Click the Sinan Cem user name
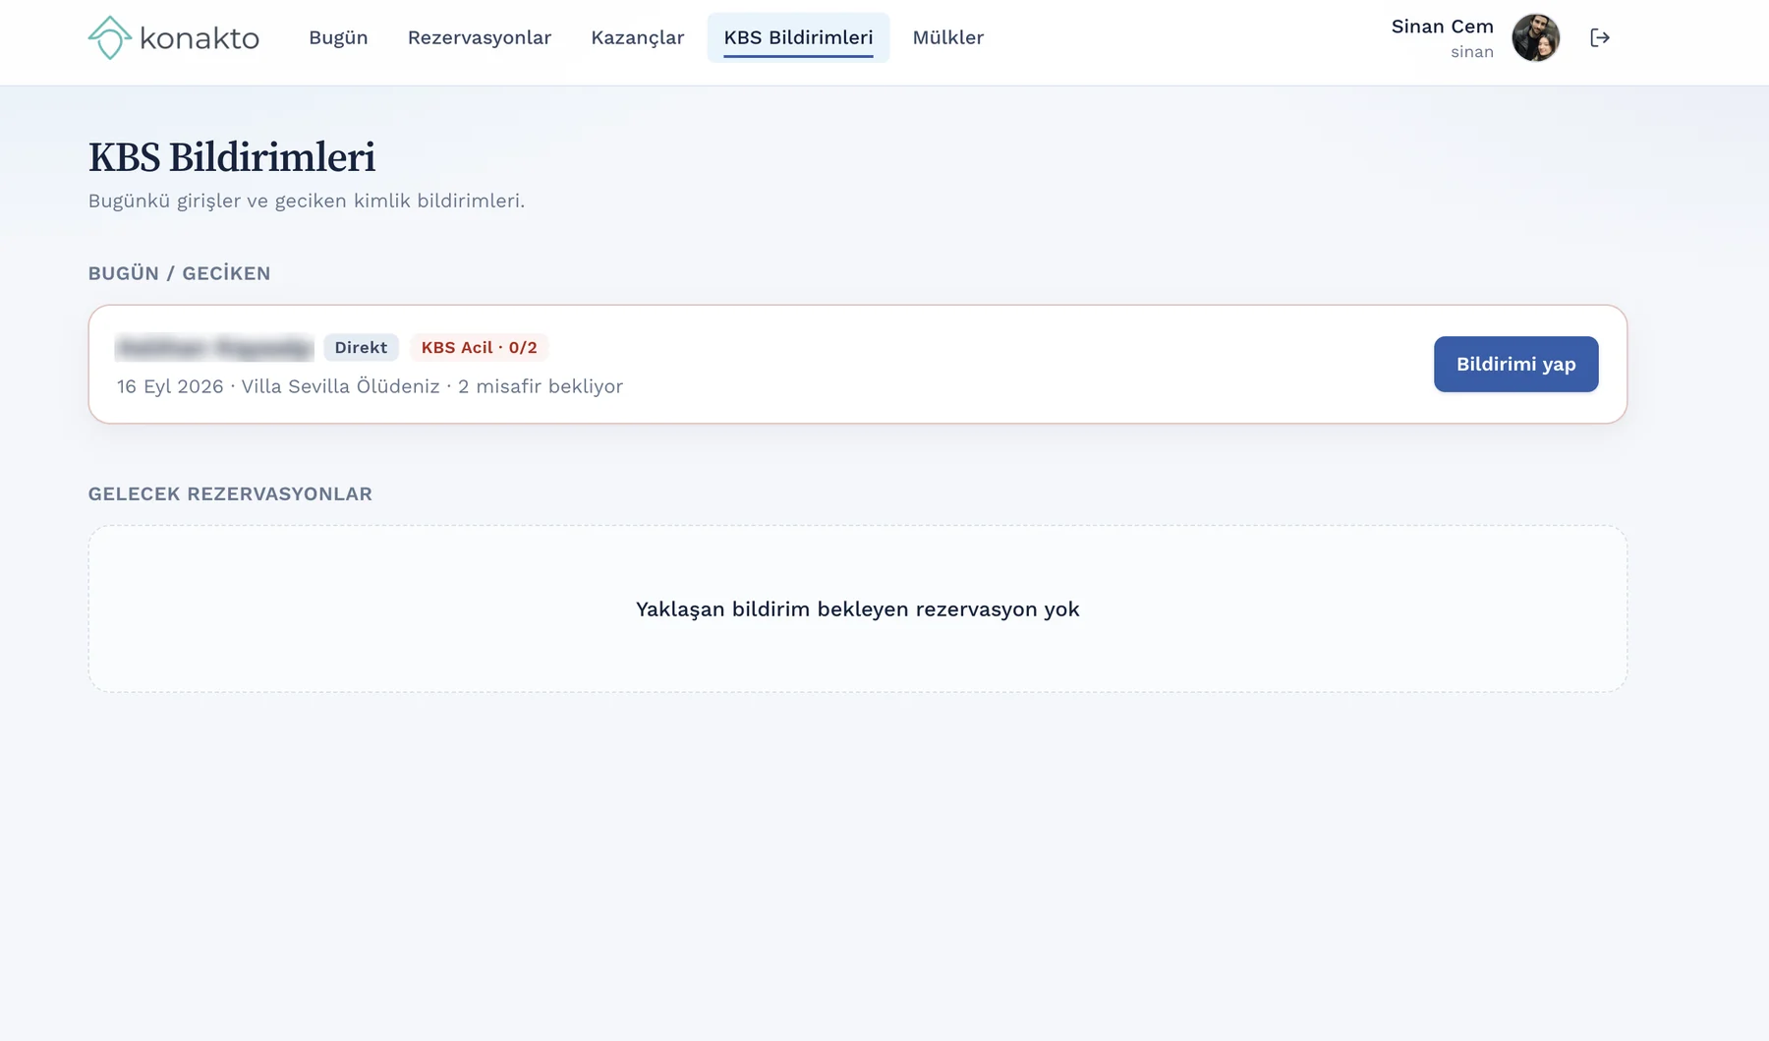This screenshot has width=1769, height=1041. tap(1442, 27)
